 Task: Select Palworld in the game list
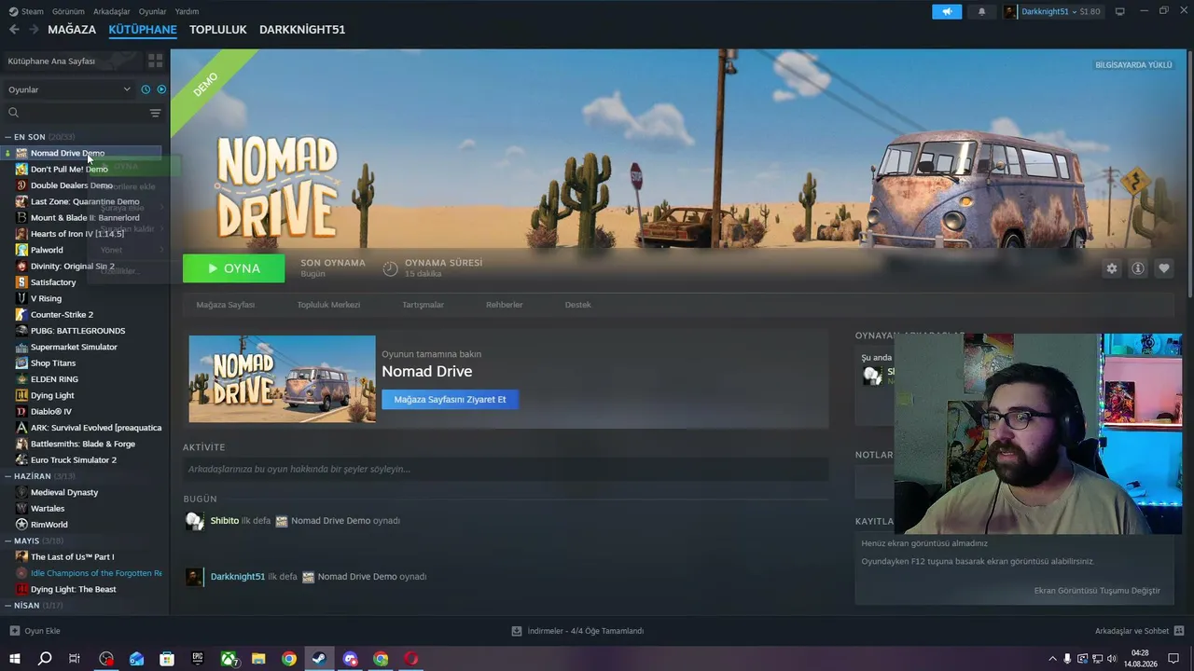click(47, 250)
